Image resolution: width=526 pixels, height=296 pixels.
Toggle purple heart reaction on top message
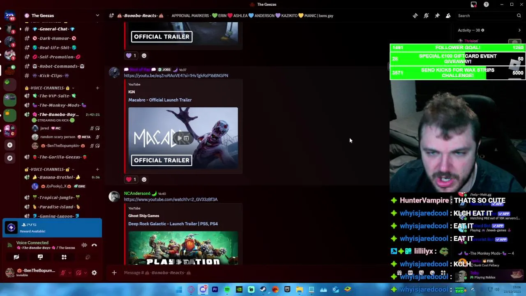131,55
